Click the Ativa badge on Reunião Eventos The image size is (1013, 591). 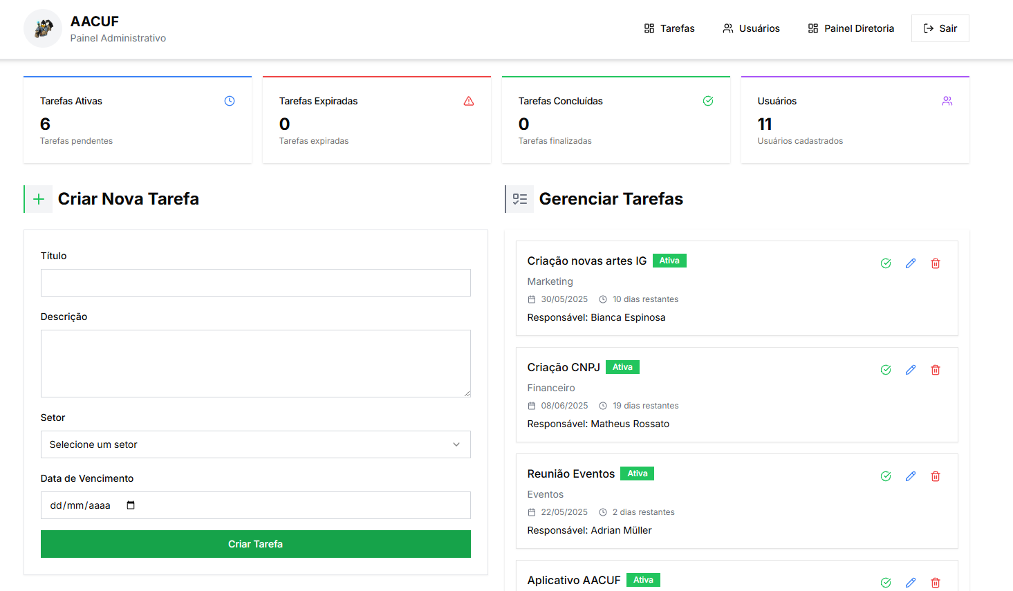click(x=638, y=473)
